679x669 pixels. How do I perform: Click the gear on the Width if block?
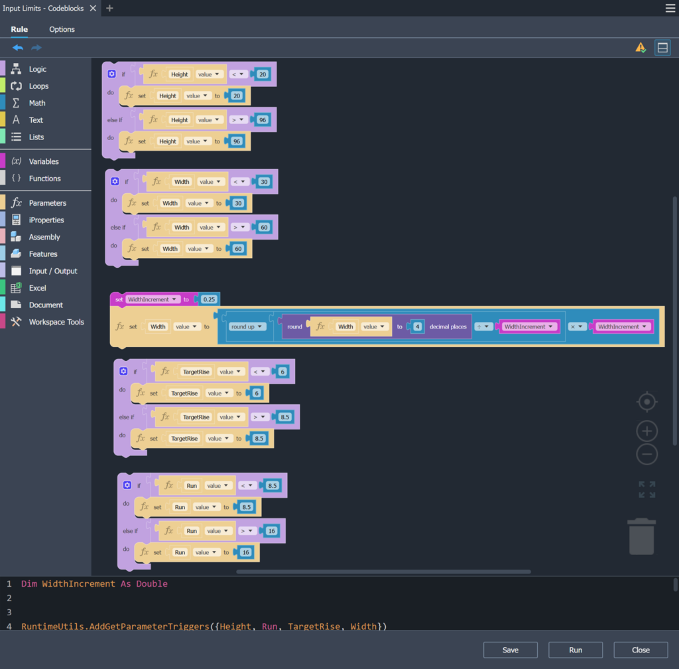tap(115, 181)
